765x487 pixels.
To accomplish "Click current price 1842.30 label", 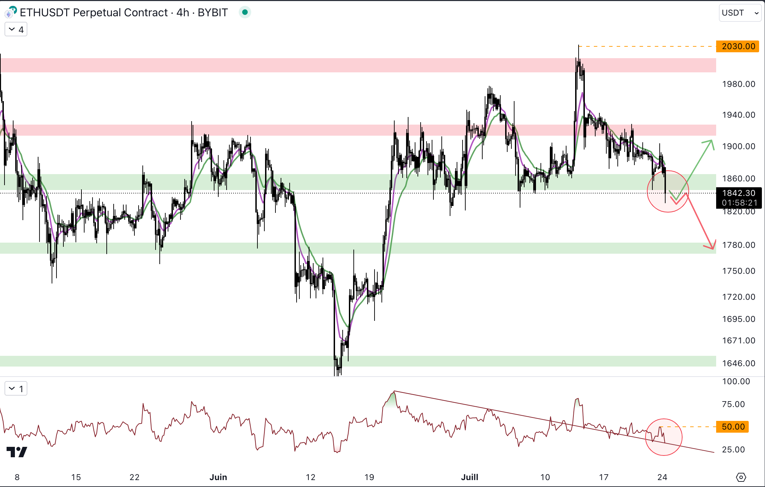I will 738,193.
